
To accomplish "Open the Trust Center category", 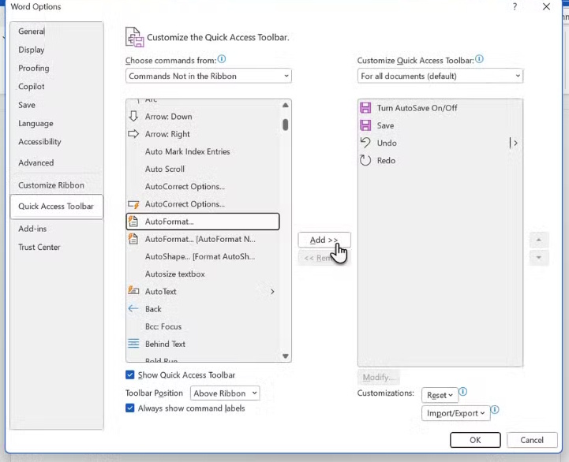I will [57, 247].
